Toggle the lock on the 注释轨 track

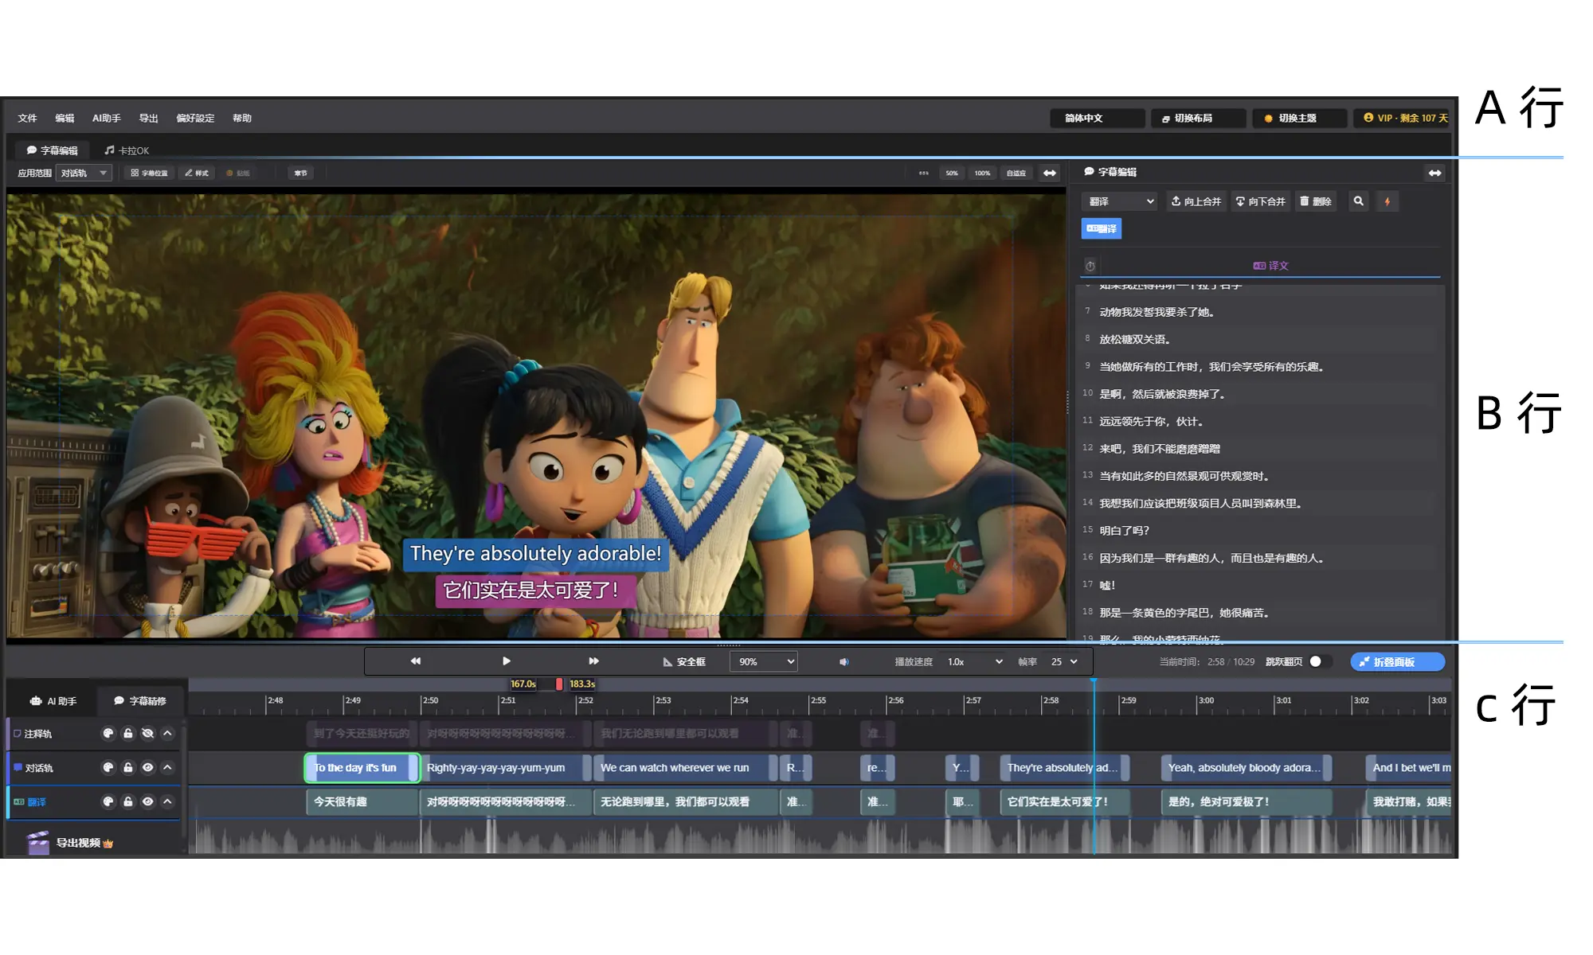click(128, 734)
